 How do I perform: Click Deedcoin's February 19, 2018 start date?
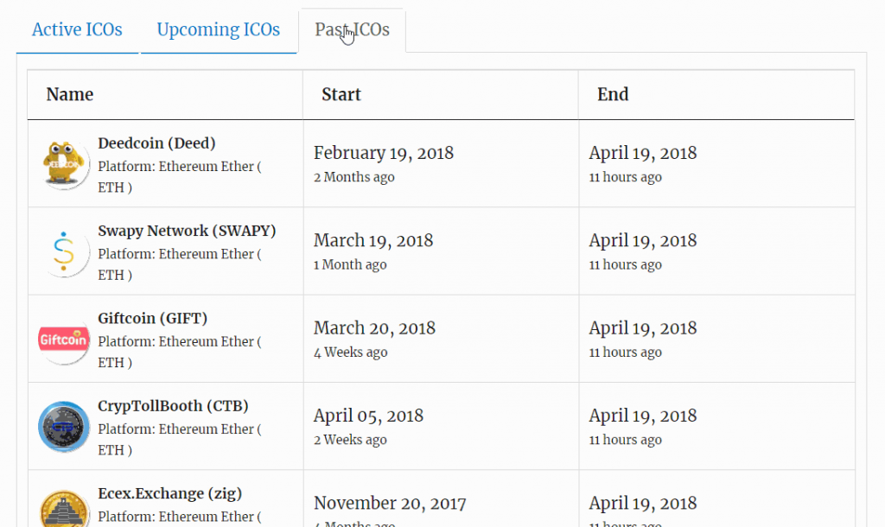pyautogui.click(x=383, y=154)
